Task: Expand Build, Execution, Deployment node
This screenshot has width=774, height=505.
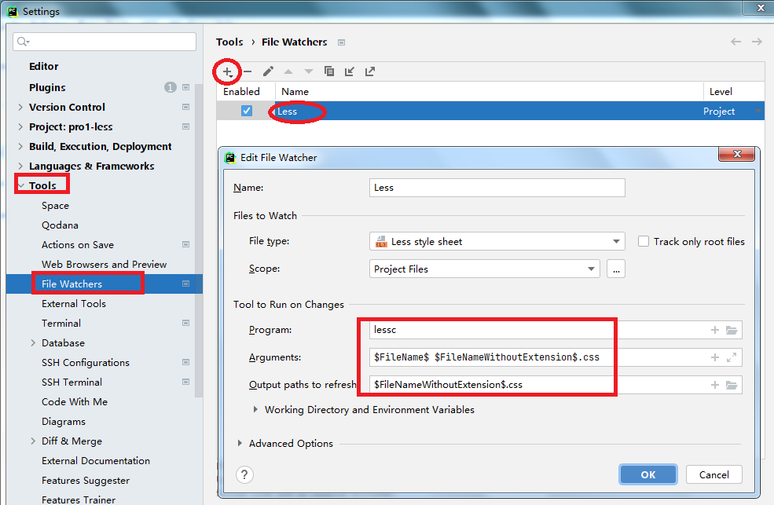Action: 20,146
